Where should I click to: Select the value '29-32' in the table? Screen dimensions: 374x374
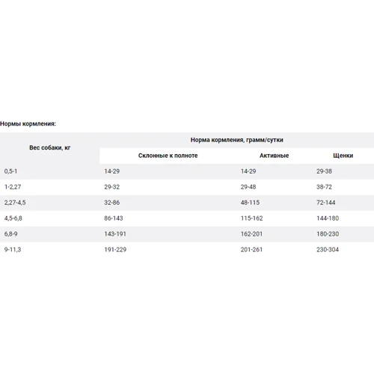[x=112, y=187]
